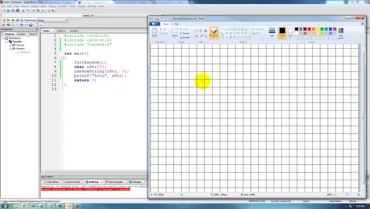
Task: Adjust the Paint zoom slider
Action: pyautogui.click(x=346, y=195)
